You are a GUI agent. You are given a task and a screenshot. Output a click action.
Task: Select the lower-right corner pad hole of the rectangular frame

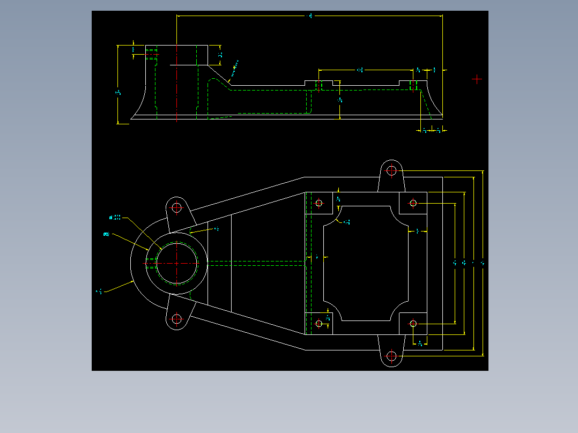coord(413,324)
